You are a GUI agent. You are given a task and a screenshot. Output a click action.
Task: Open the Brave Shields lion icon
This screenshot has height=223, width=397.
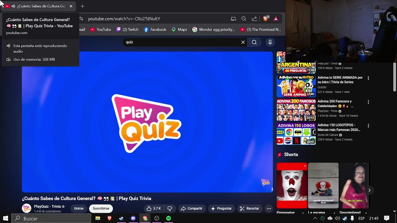[x=265, y=19]
